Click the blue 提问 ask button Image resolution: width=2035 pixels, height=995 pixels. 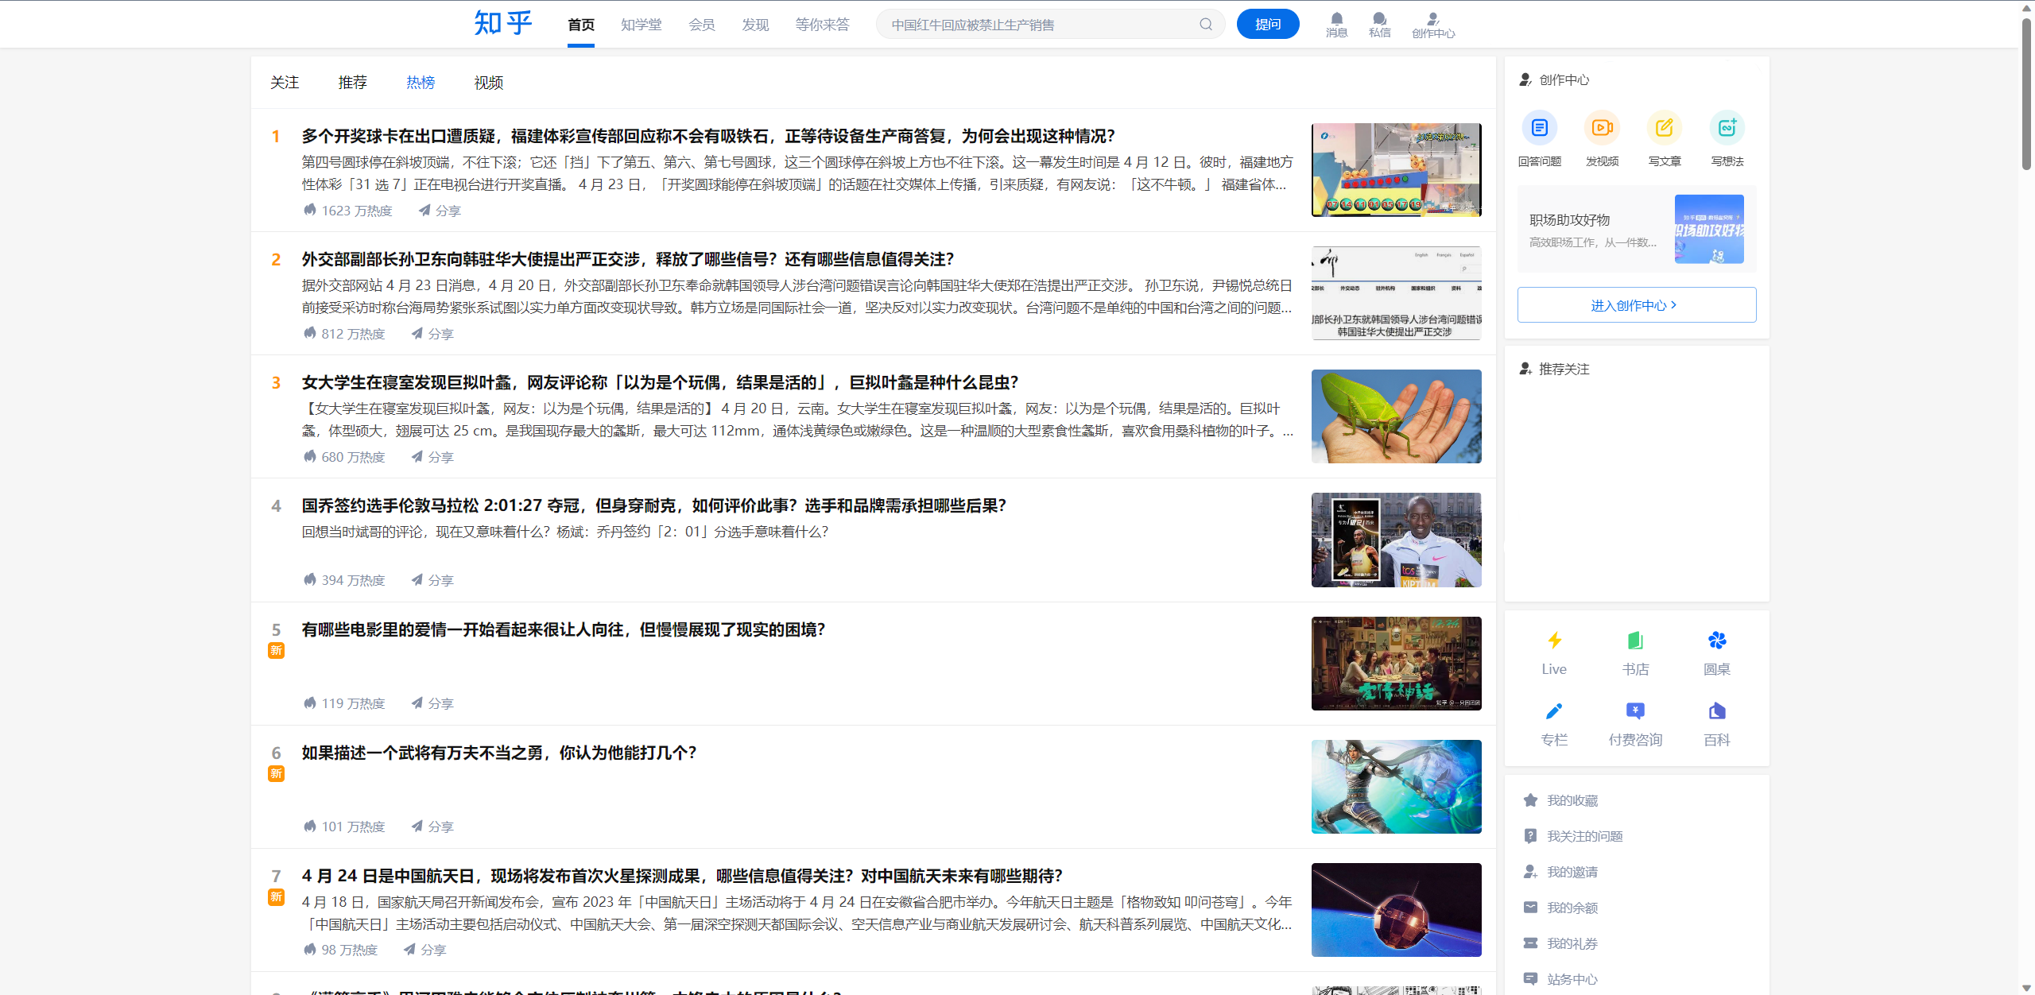click(x=1267, y=25)
